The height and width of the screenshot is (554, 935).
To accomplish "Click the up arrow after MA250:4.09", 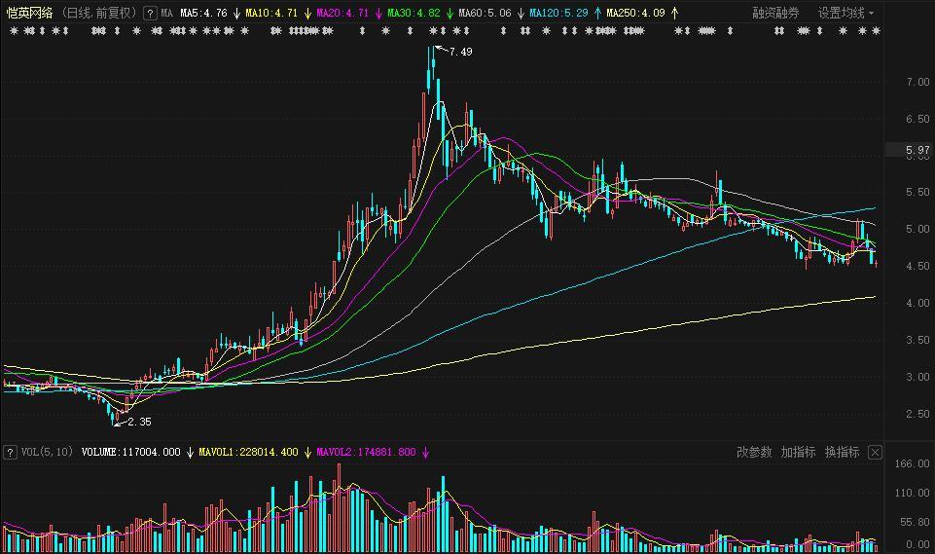I will (674, 13).
